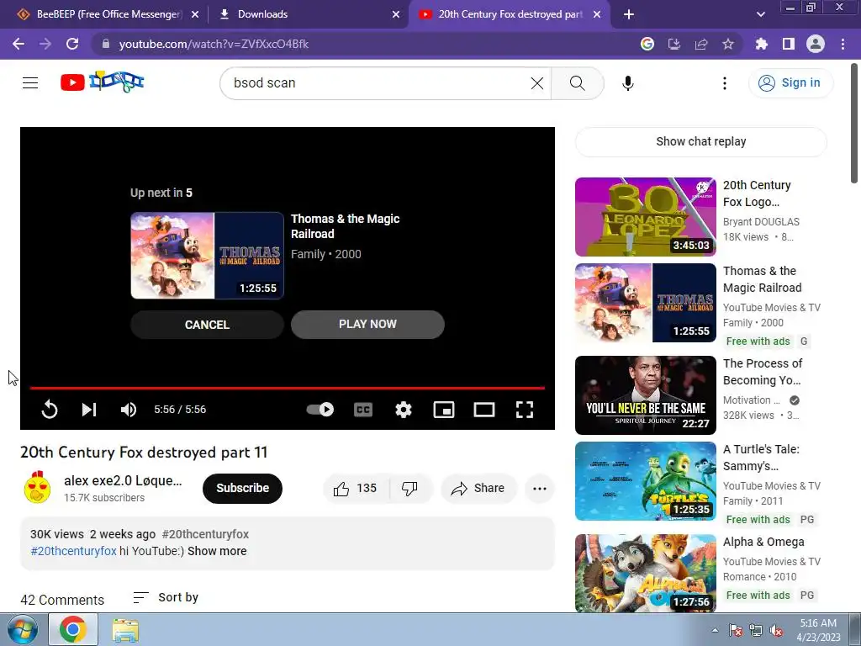The height and width of the screenshot is (646, 861).
Task: Cancel the up next autoplay
Action: 207,325
